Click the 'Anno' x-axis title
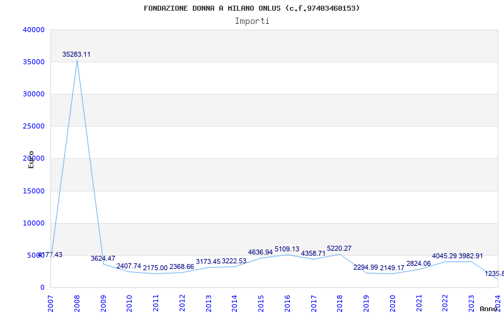This screenshot has height=315, width=504. tap(489, 309)
